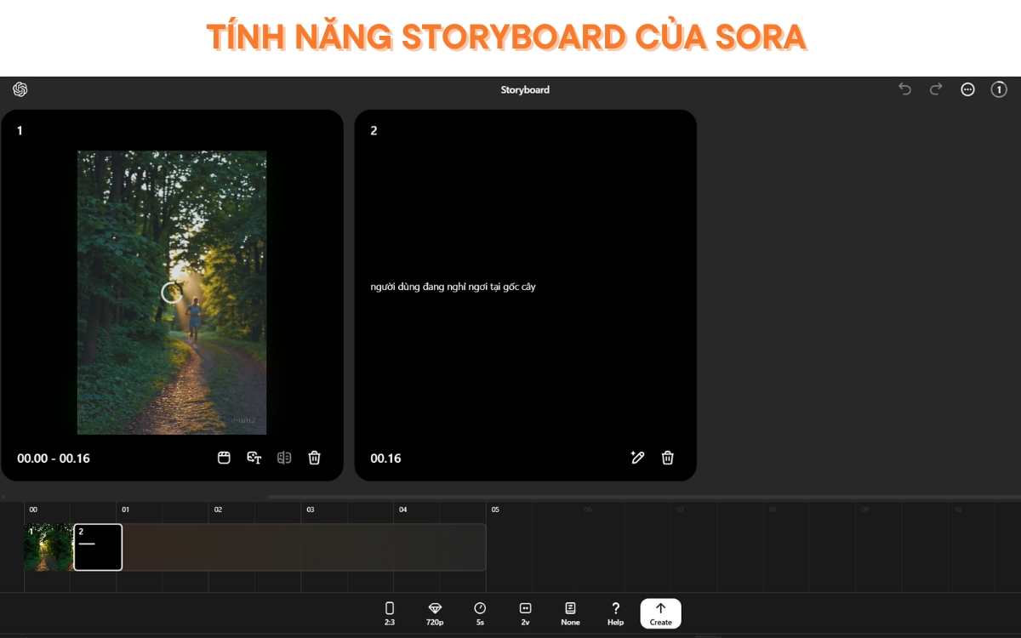Click the 00.00 - 00.16 time label
1021x638 pixels.
54,459
